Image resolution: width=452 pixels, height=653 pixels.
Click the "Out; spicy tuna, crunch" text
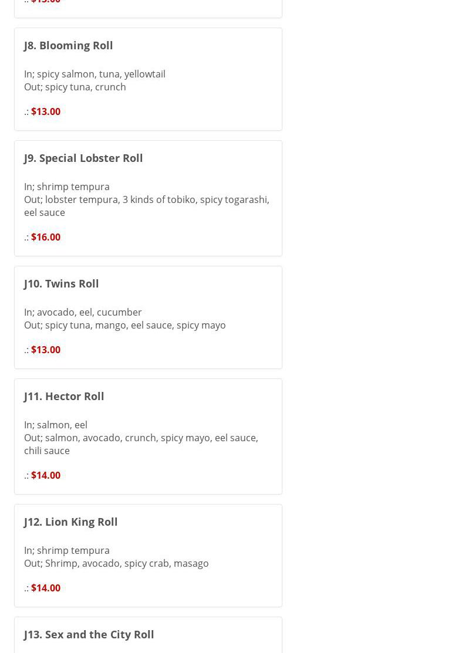point(75,87)
